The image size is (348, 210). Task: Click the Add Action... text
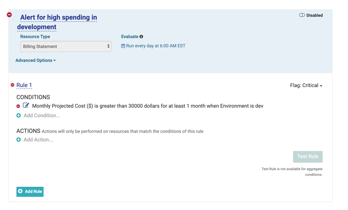[38, 140]
